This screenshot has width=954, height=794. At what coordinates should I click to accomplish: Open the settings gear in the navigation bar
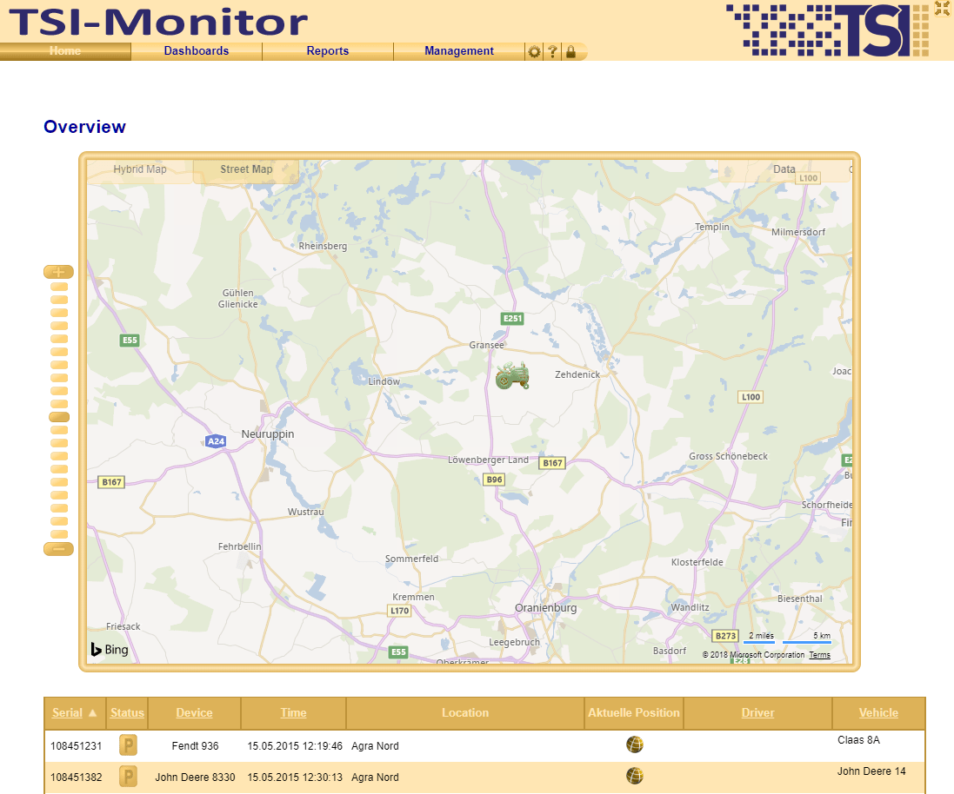coord(534,51)
